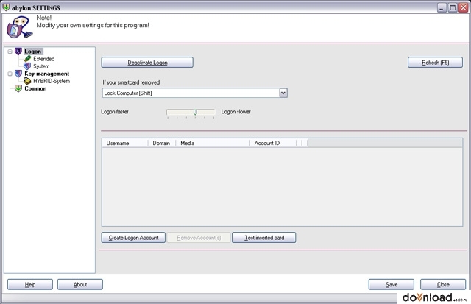Click the abylon title bar shield icon

(x=6, y=7)
